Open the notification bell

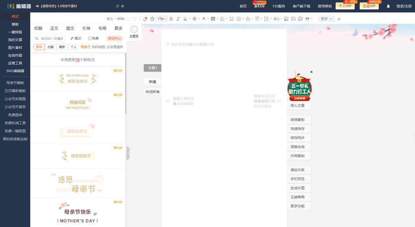388,6
